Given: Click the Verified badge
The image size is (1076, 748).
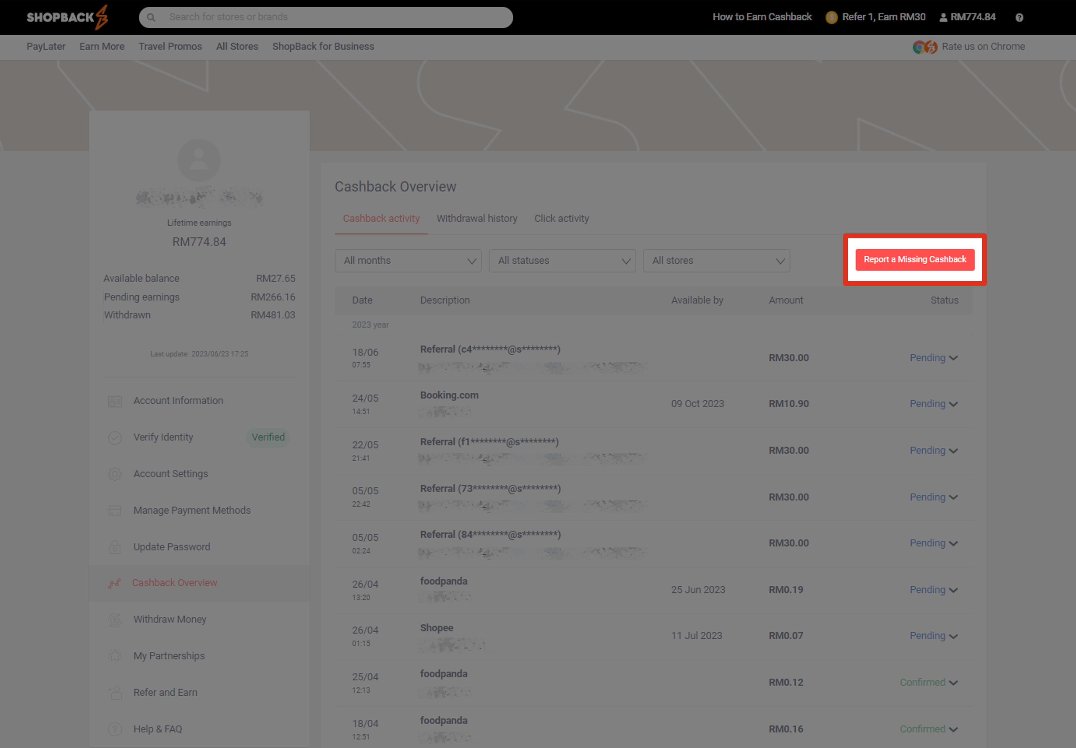Looking at the screenshot, I should (x=268, y=437).
